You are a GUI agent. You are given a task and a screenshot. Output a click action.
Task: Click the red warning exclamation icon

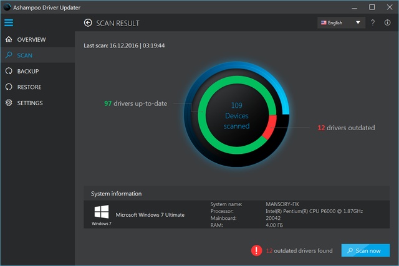pyautogui.click(x=256, y=250)
